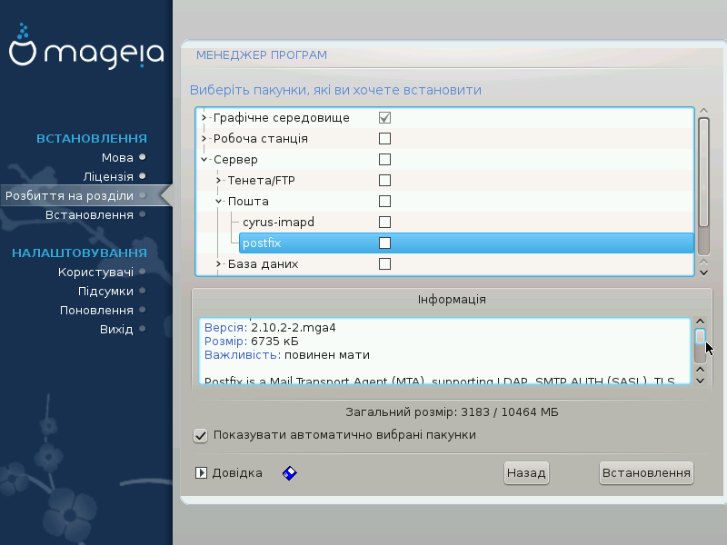Collapse the Пошта subgroup
This screenshot has height=545, width=727.
point(219,202)
